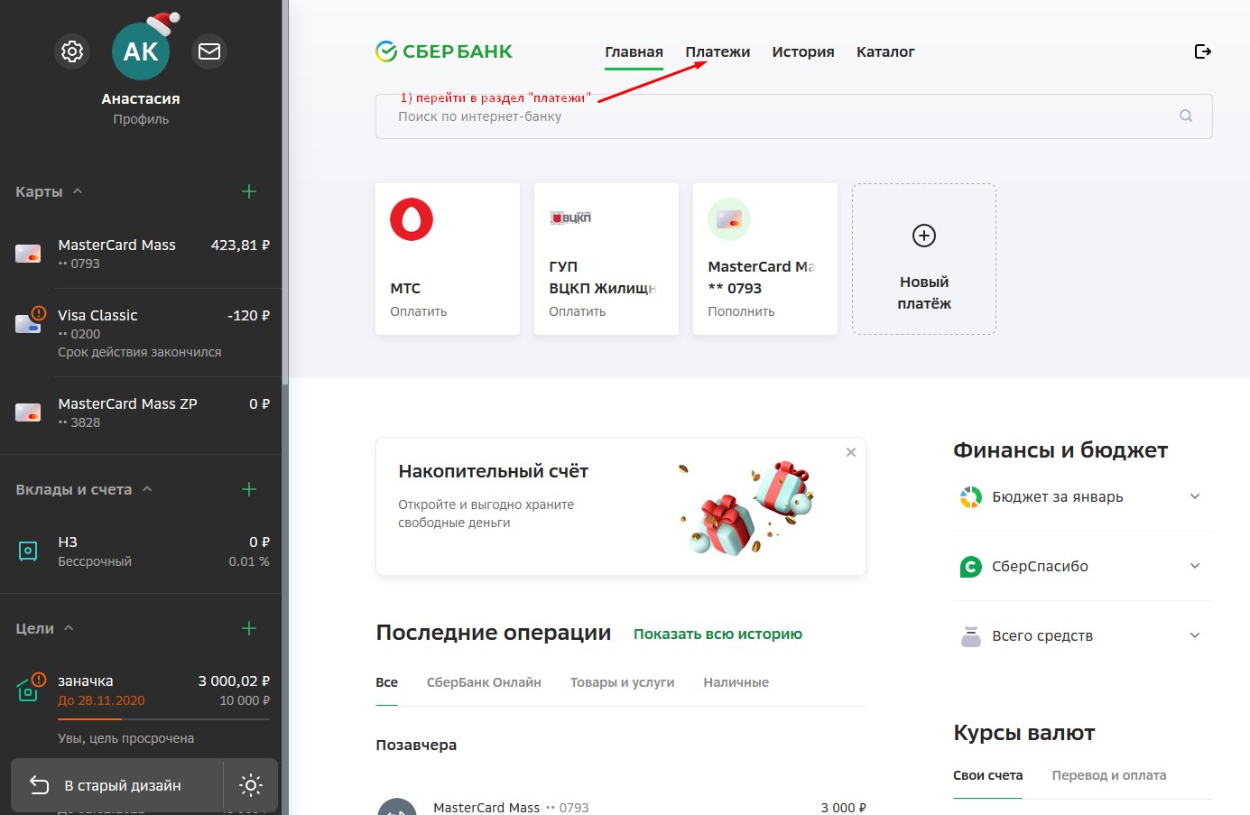Click Показать всю историю link
Viewport: 1250px width, 815px height.
click(x=718, y=634)
